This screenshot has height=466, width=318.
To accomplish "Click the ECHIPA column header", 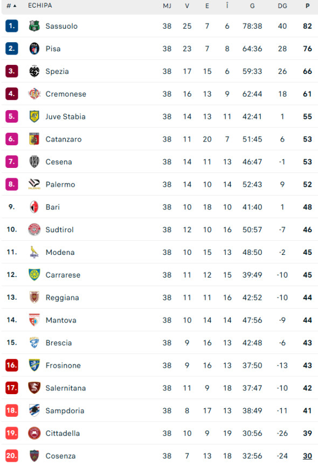I will click(40, 5).
